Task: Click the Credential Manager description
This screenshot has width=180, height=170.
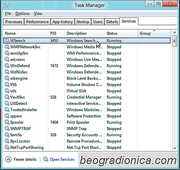Action: click(x=84, y=97)
